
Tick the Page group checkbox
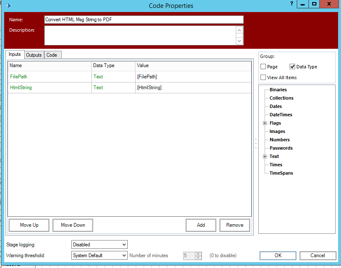click(263, 67)
